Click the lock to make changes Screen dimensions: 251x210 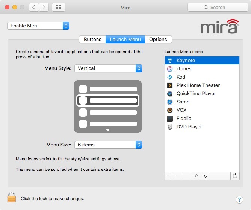12,197
